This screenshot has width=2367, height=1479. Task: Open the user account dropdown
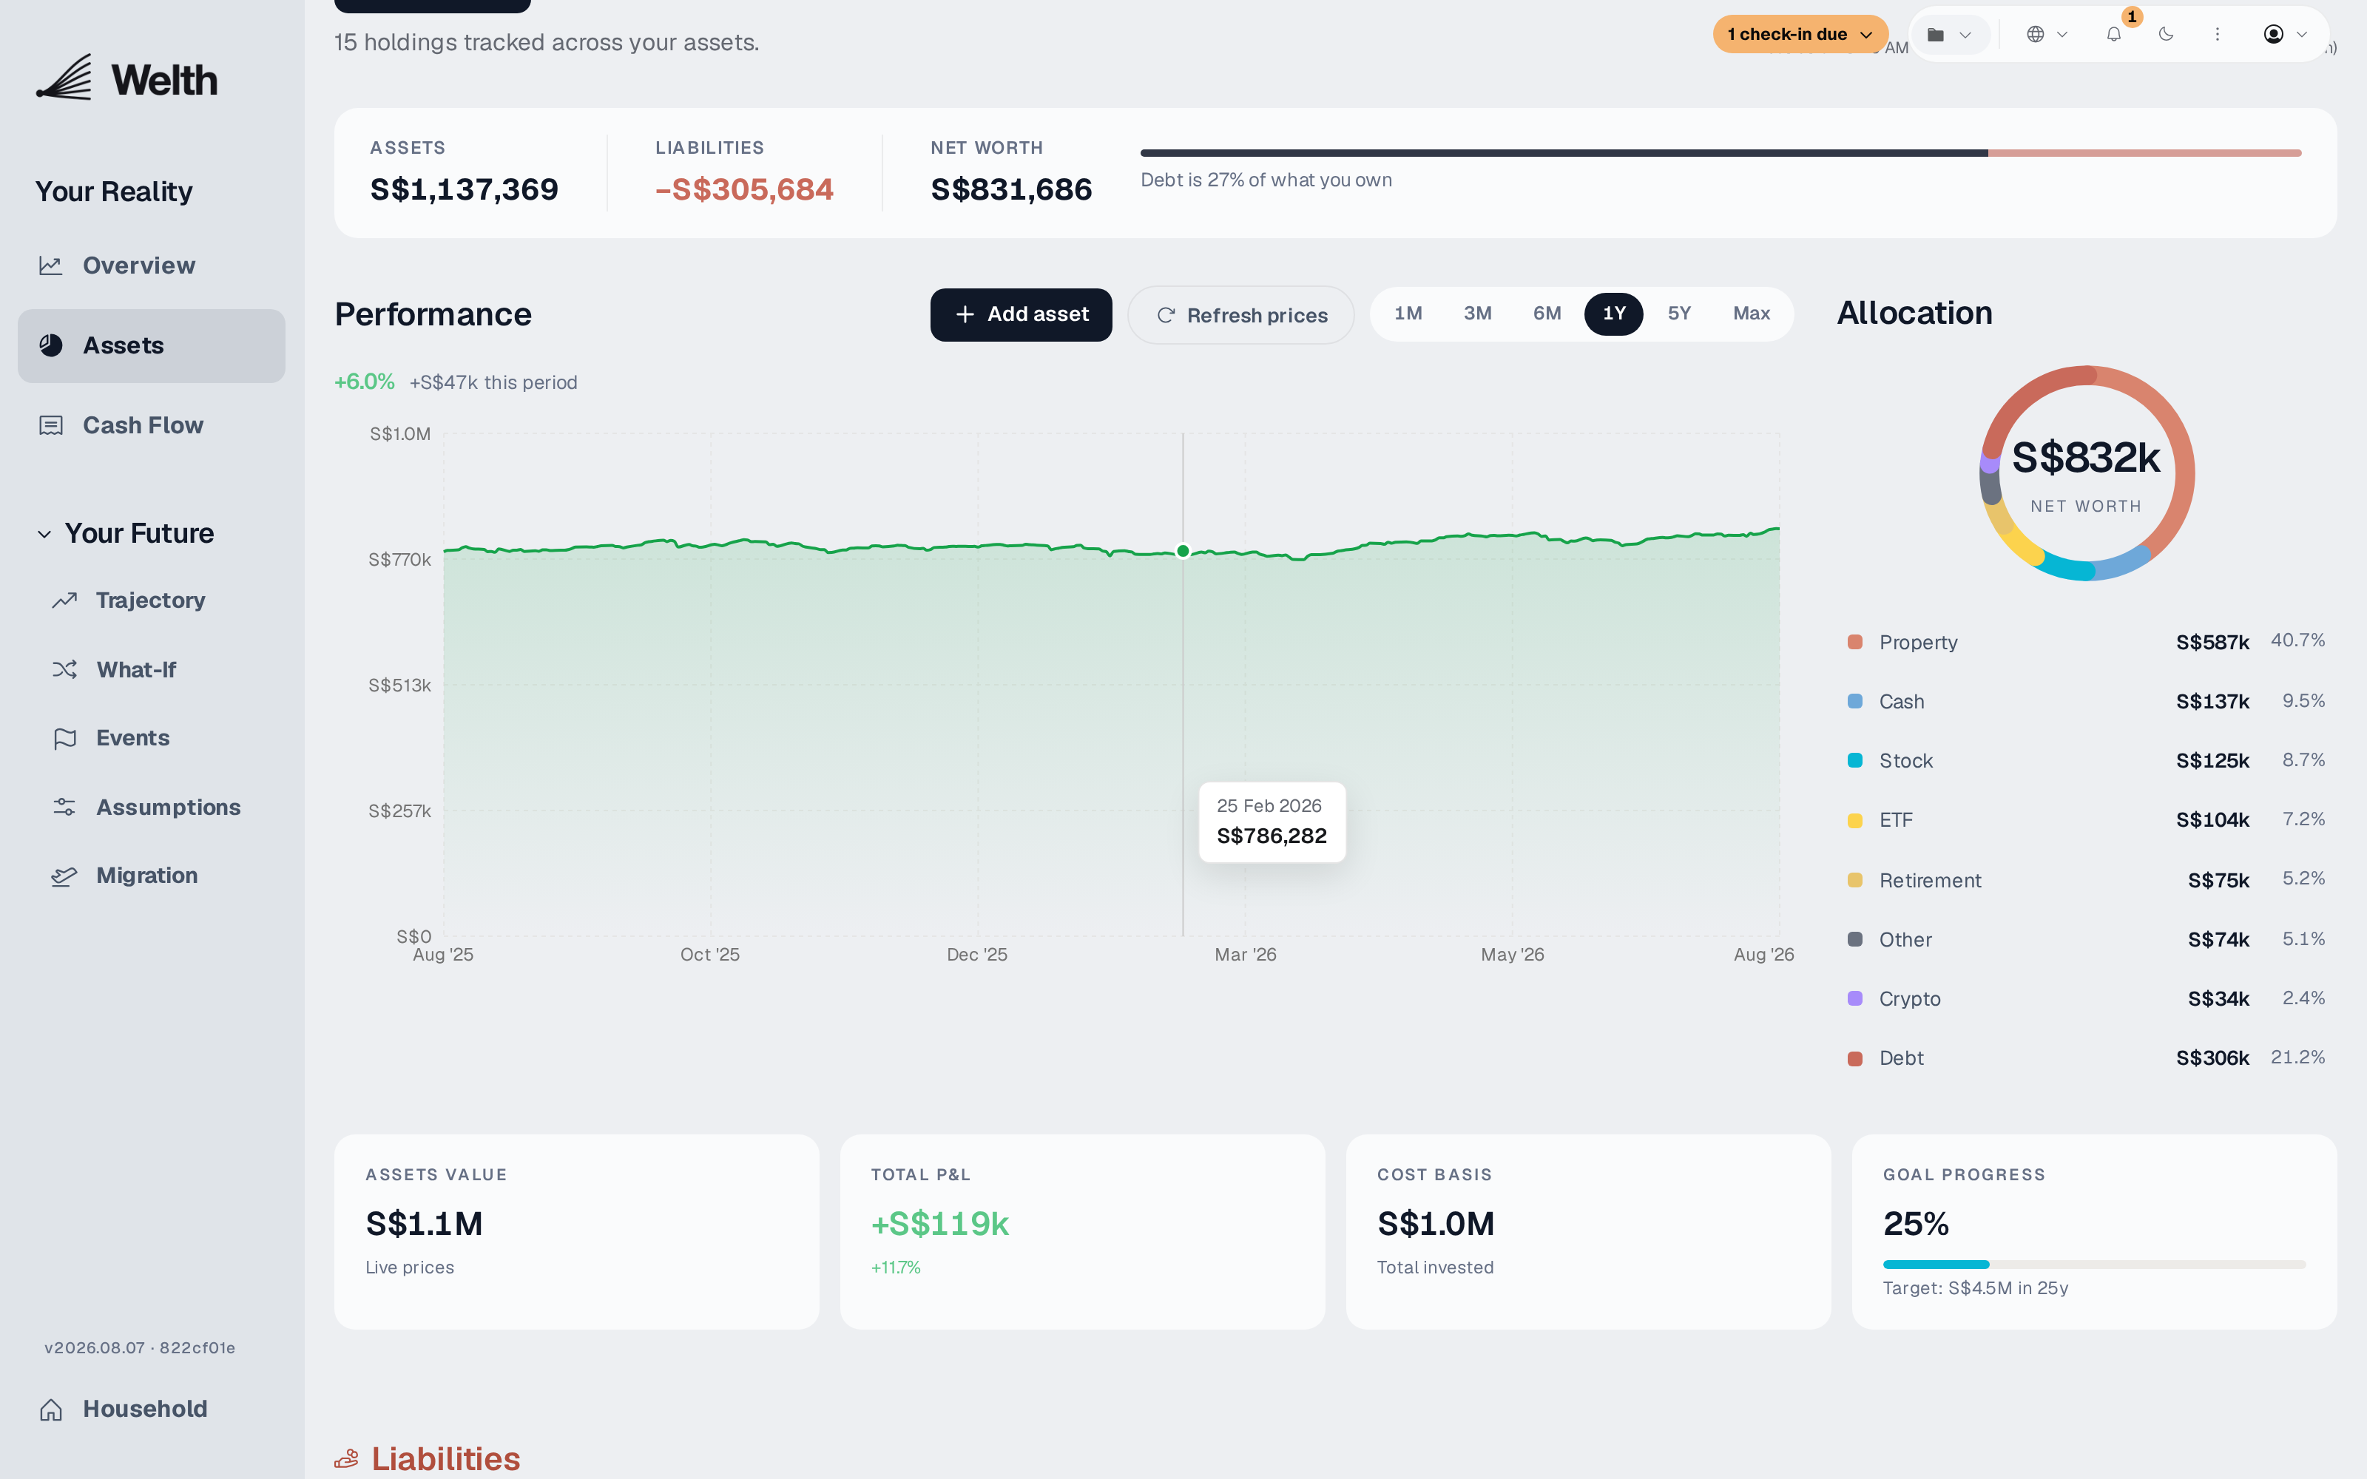pyautogui.click(x=2285, y=34)
